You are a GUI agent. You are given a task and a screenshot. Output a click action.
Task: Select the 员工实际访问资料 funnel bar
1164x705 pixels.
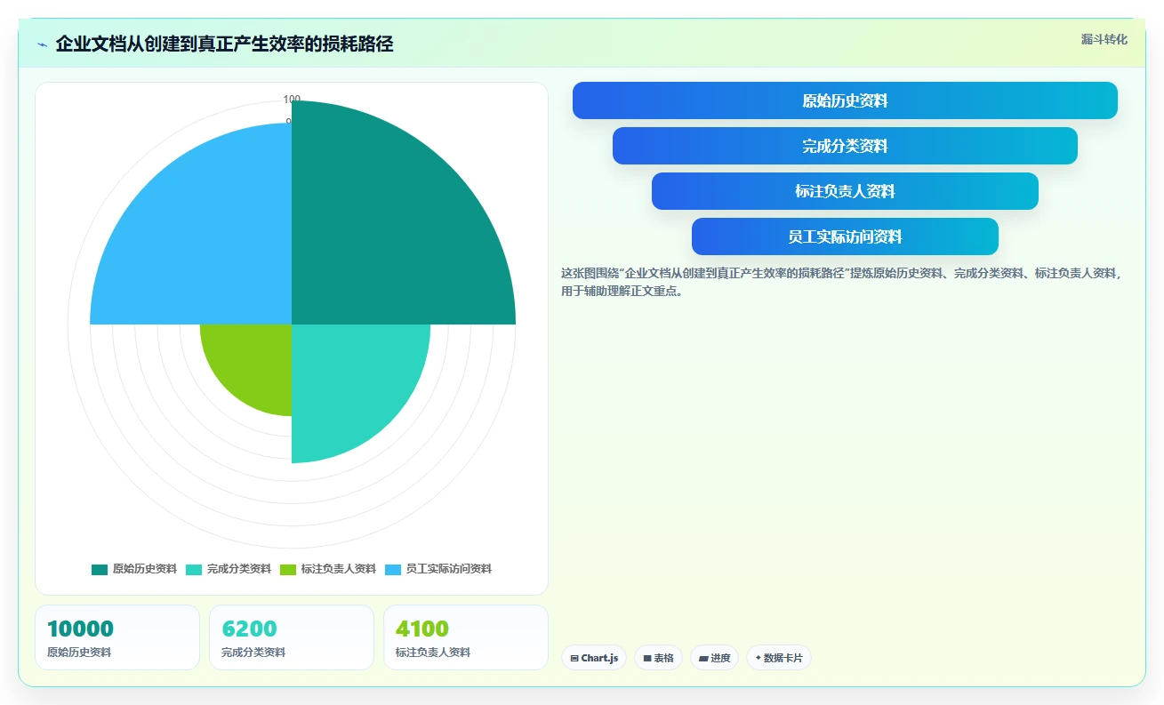coord(845,236)
